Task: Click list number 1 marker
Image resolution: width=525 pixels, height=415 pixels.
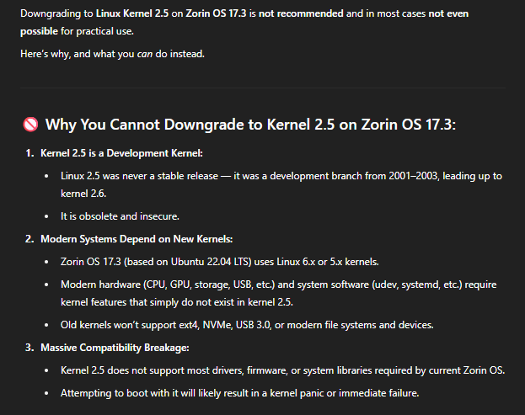Action: [x=29, y=153]
